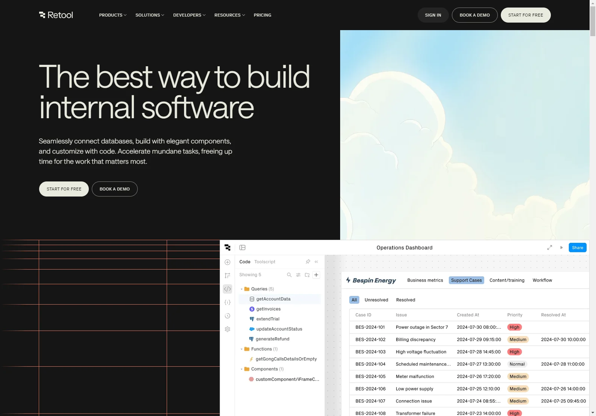Pin the Code panel
Image resolution: width=596 pixels, height=416 pixels.
[x=308, y=262]
